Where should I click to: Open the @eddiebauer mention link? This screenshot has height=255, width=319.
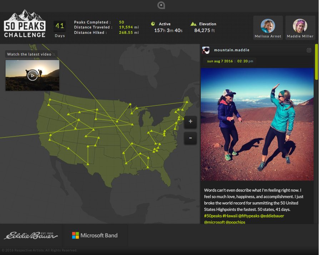tap(273, 216)
